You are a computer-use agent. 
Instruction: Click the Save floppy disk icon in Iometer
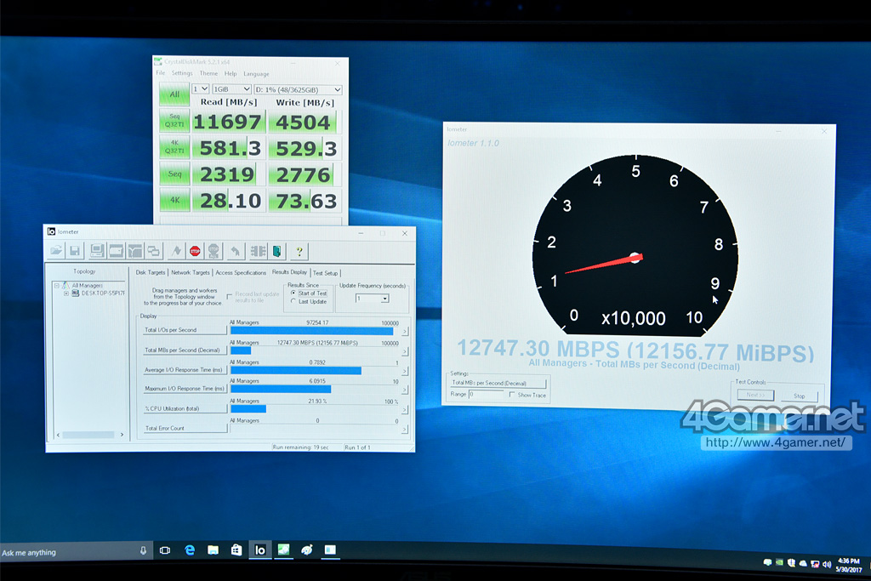point(75,251)
